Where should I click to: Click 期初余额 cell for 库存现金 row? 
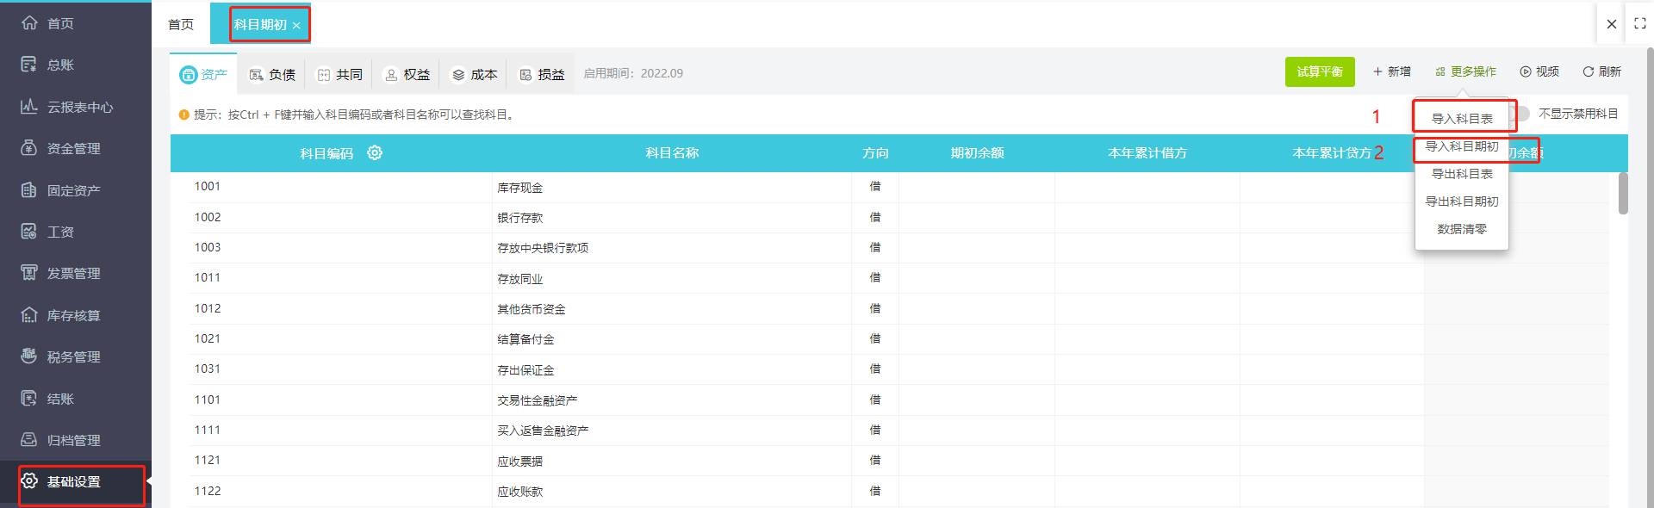pyautogui.click(x=976, y=187)
